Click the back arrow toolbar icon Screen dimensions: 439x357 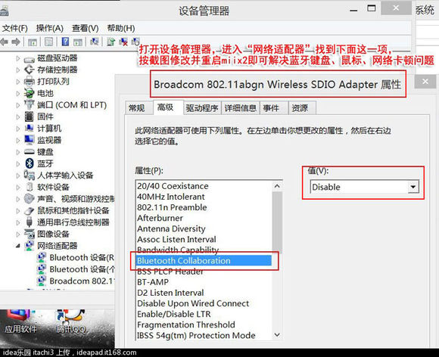[4, 42]
